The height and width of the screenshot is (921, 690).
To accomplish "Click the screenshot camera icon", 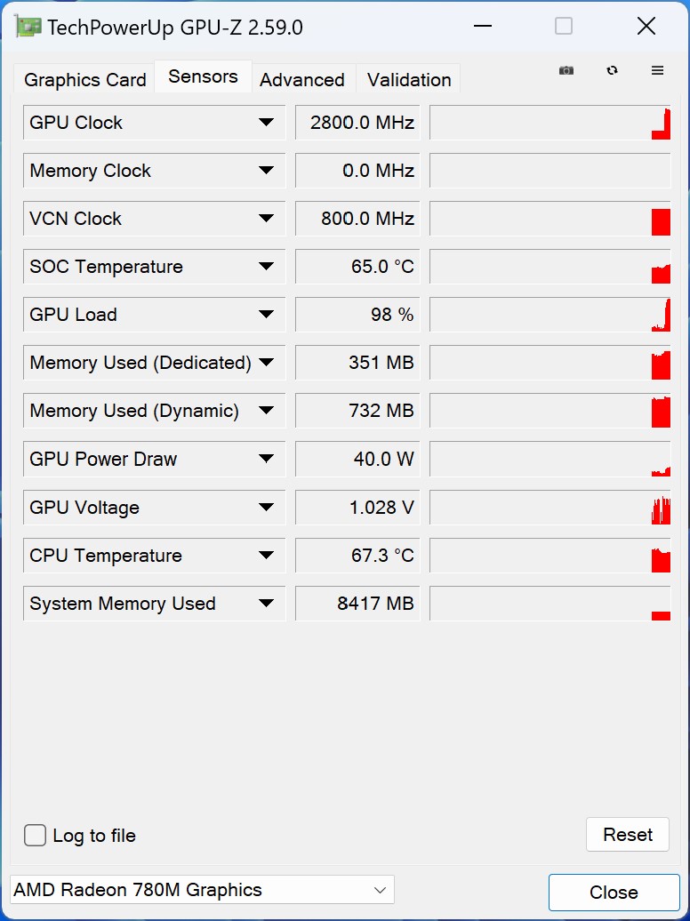I will click(x=566, y=71).
